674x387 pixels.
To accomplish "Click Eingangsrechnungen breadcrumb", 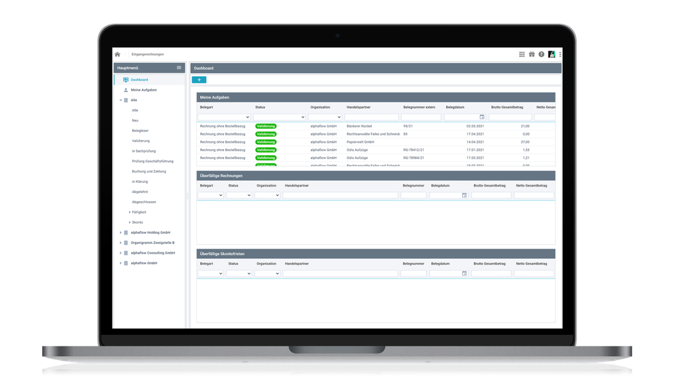I will [x=147, y=55].
